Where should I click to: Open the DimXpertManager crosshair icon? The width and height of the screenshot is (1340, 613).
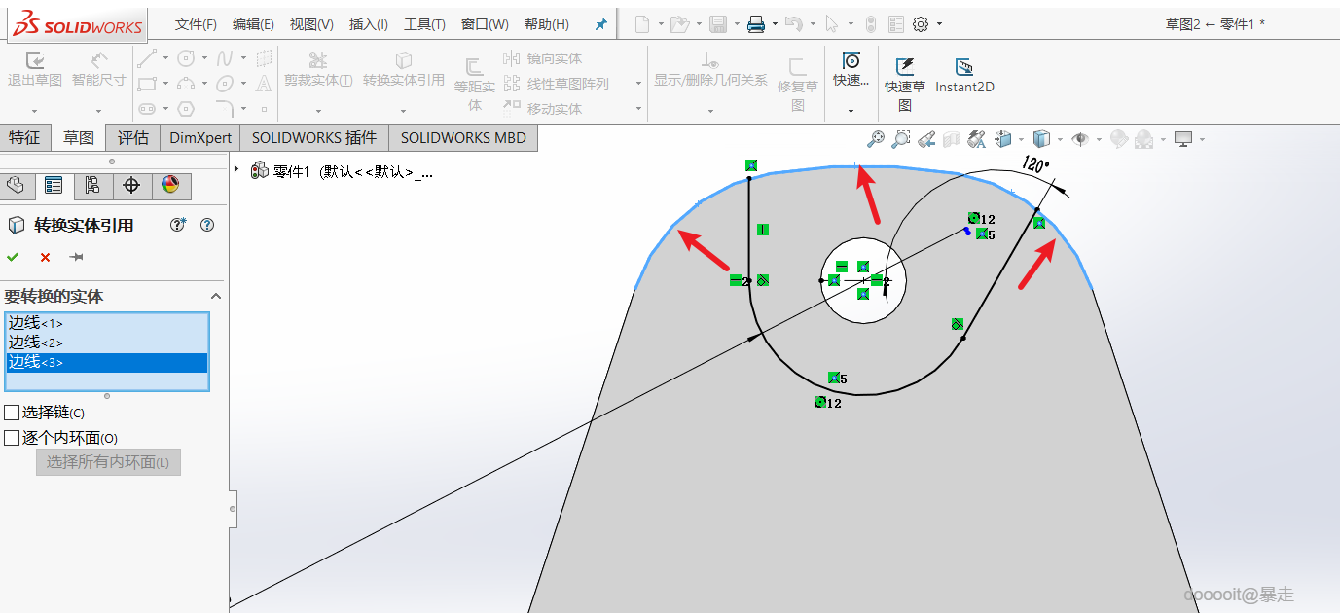click(131, 185)
